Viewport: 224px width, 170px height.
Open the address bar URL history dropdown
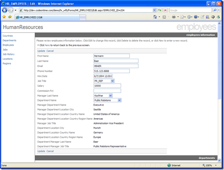[154, 10]
